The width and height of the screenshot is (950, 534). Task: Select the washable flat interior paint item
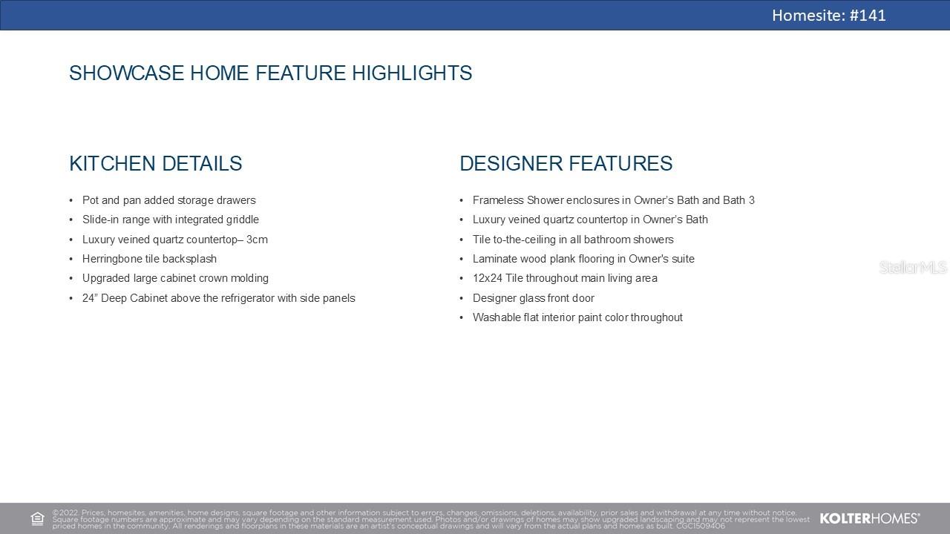[577, 317]
